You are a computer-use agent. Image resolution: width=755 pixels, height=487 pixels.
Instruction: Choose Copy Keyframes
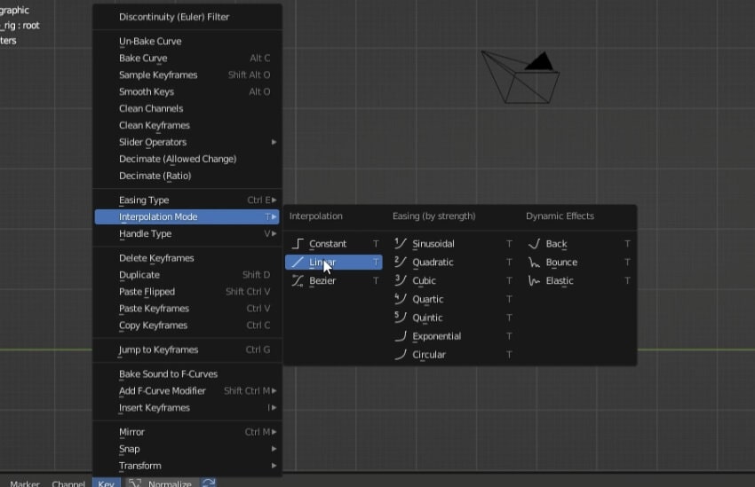187,326
